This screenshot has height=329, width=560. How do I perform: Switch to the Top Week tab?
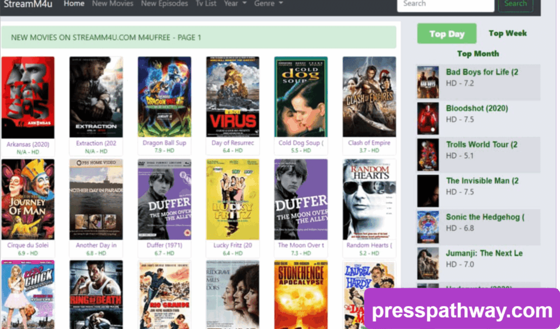coord(507,33)
